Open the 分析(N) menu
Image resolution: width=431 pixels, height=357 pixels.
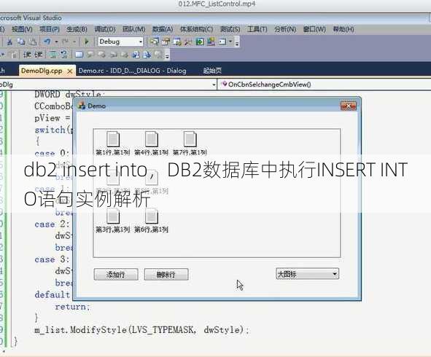point(285,29)
